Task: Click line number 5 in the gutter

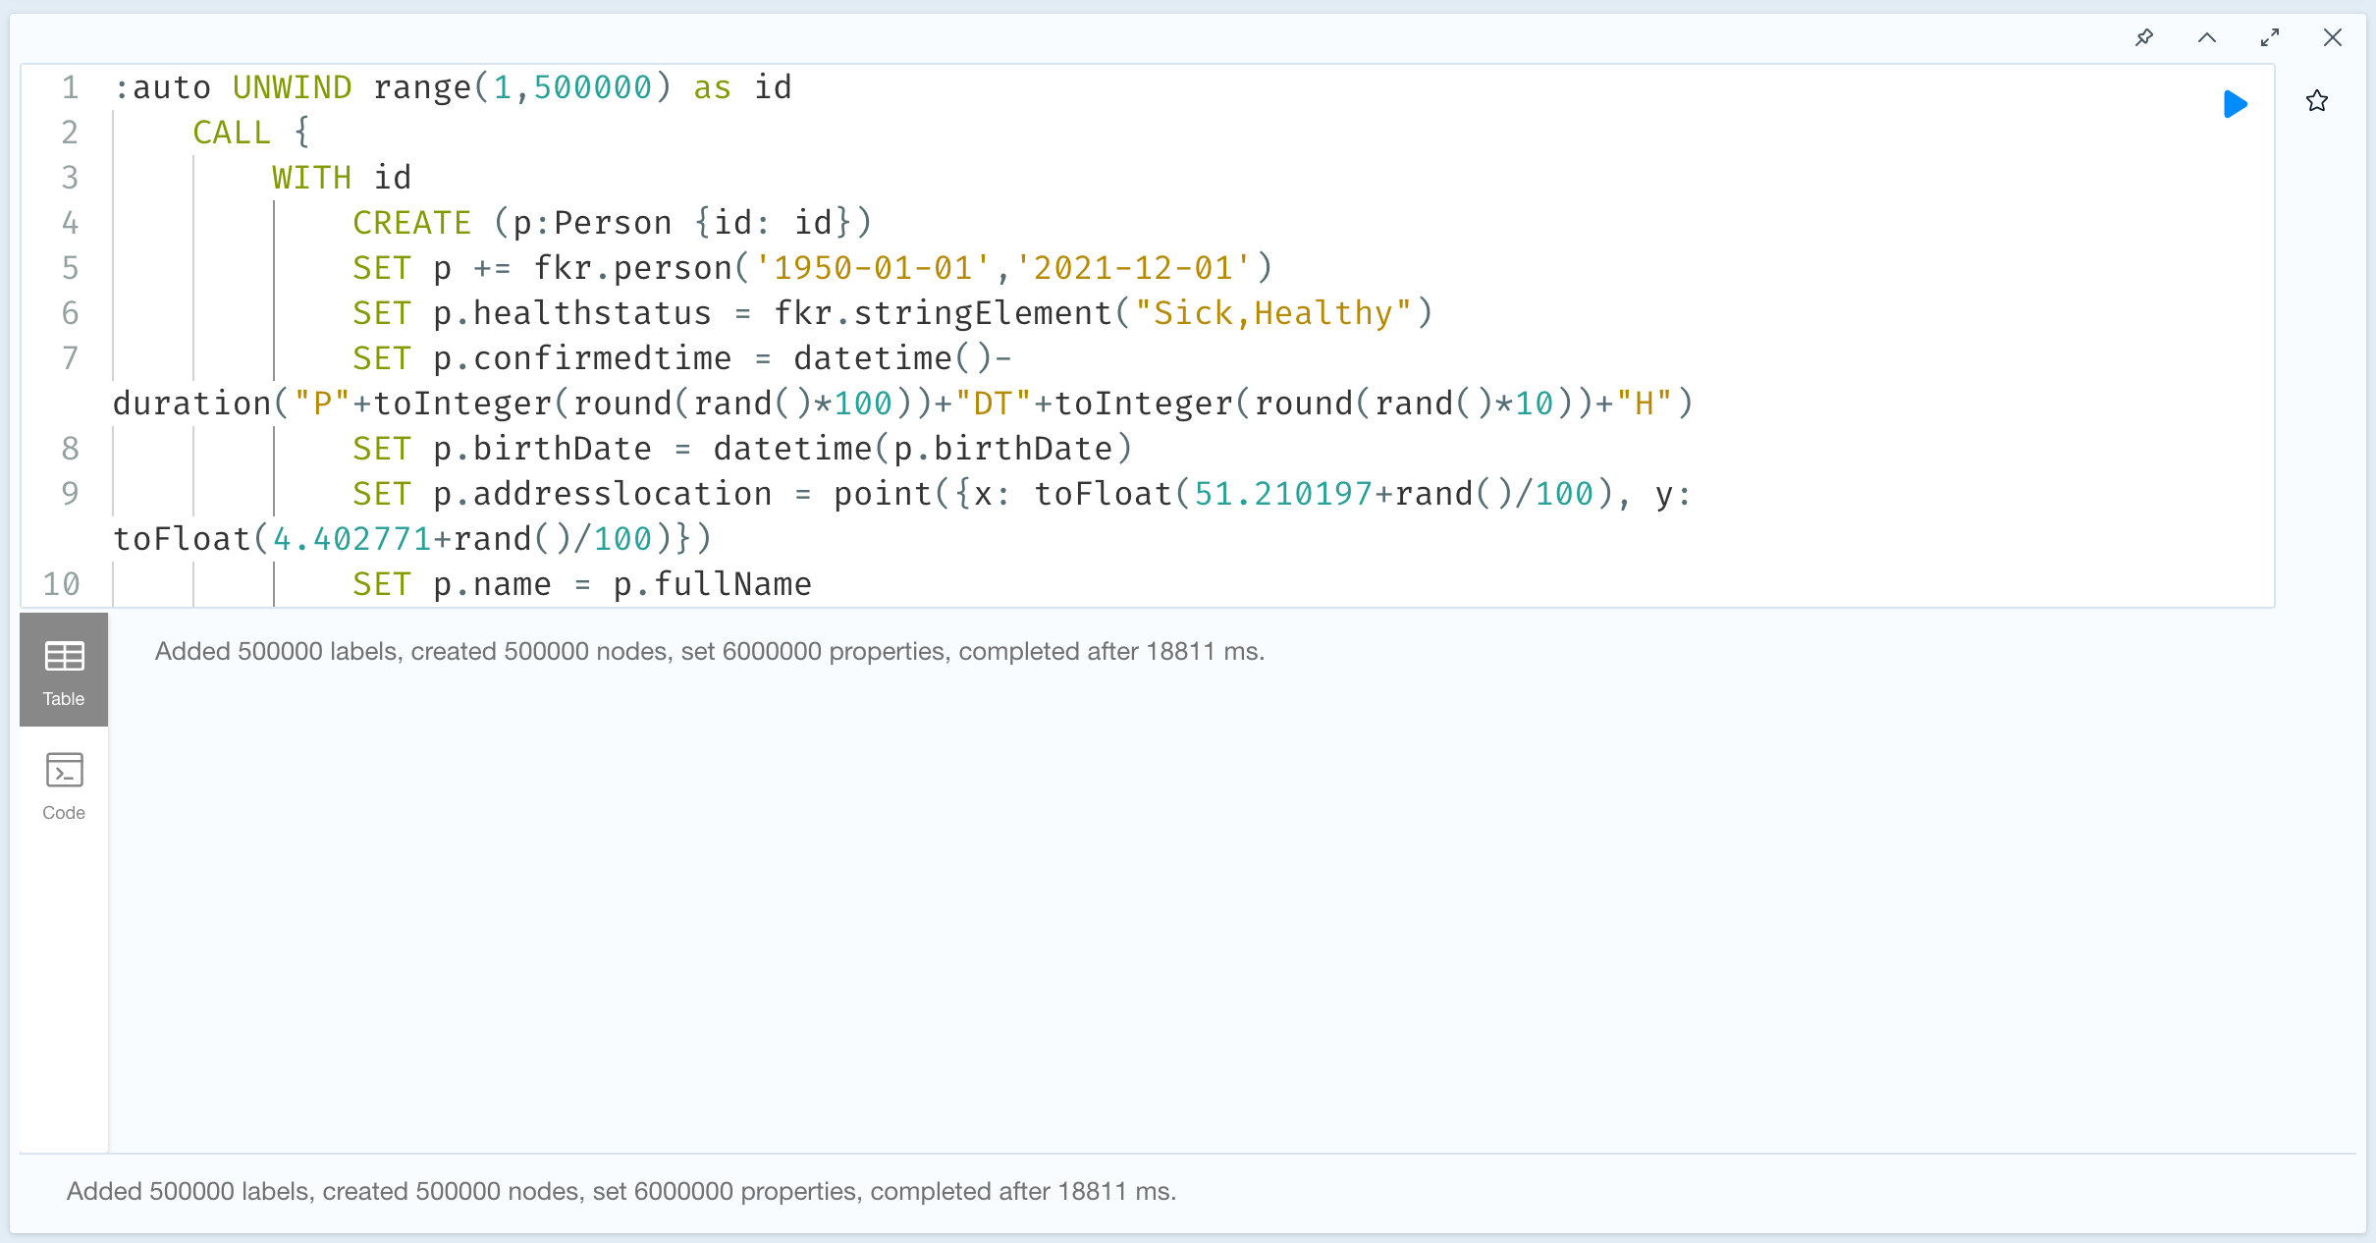Action: 70,268
